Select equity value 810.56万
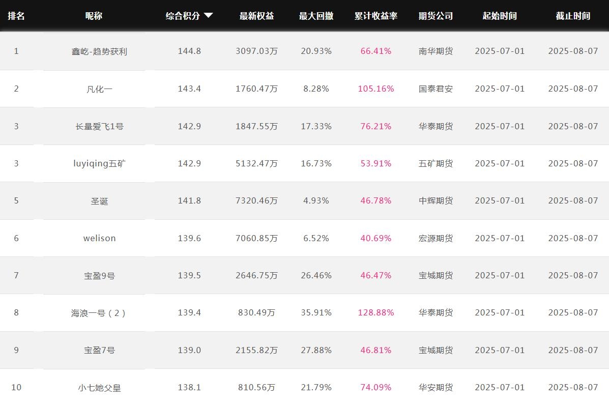The height and width of the screenshot is (405, 609). tap(257, 387)
